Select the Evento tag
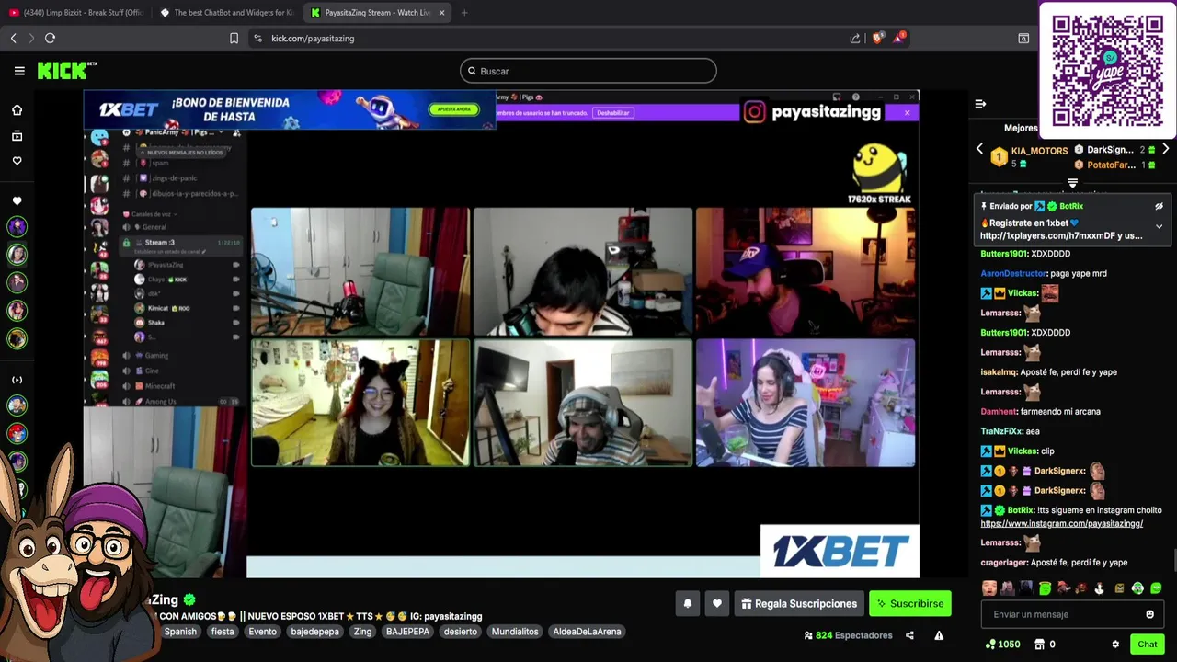Image resolution: width=1177 pixels, height=662 pixels. click(x=262, y=632)
